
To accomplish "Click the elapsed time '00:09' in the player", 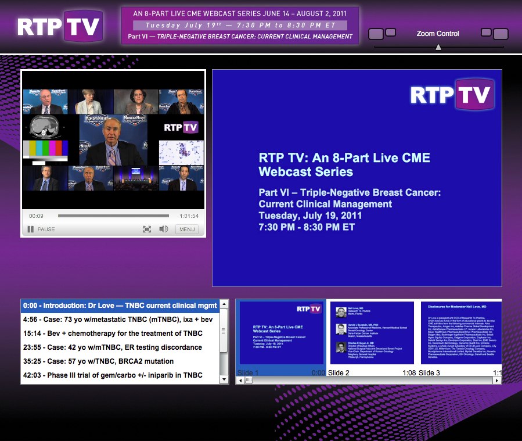I will [36, 216].
